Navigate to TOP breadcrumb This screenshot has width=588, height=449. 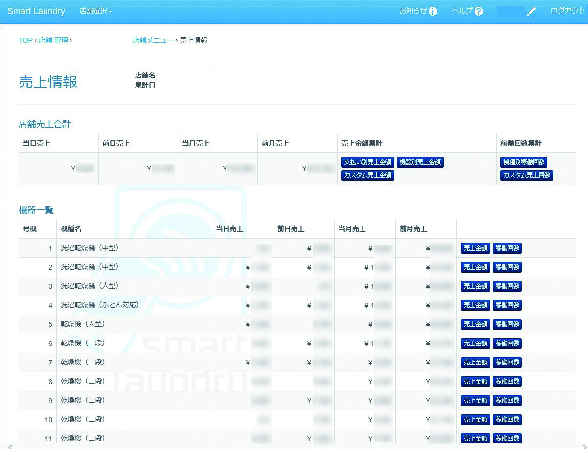click(x=25, y=40)
